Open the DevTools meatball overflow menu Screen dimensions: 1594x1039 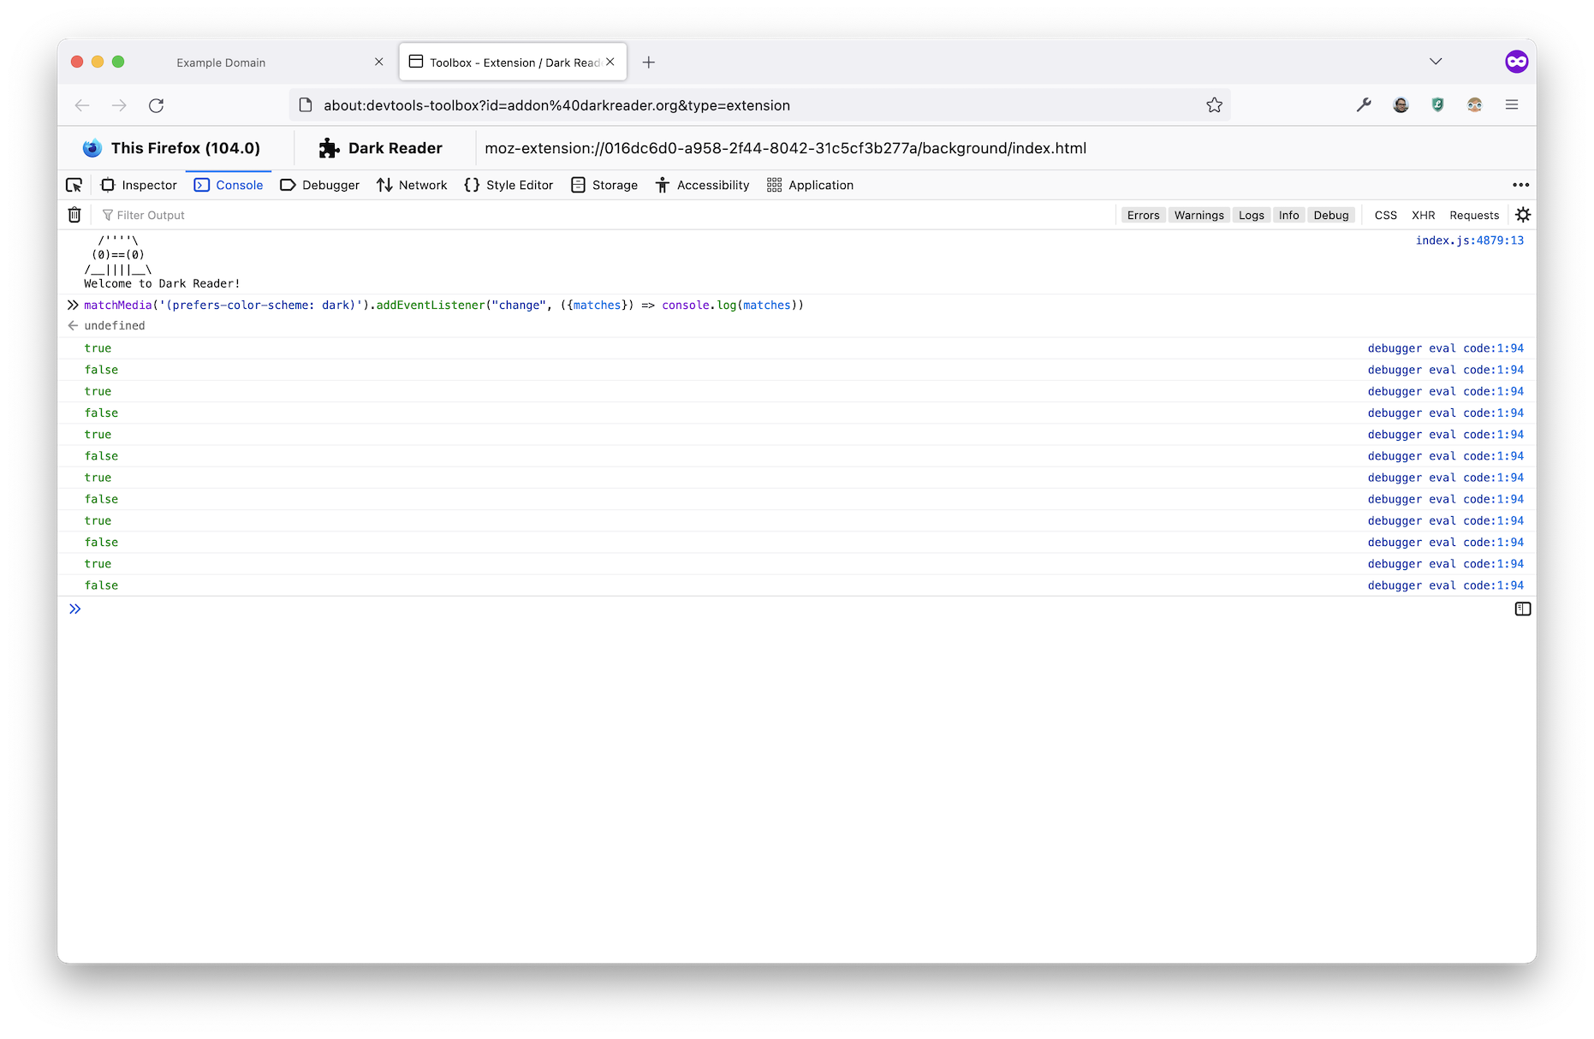(x=1520, y=185)
